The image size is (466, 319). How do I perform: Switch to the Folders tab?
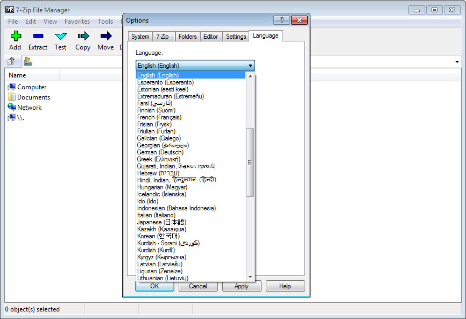click(x=187, y=36)
